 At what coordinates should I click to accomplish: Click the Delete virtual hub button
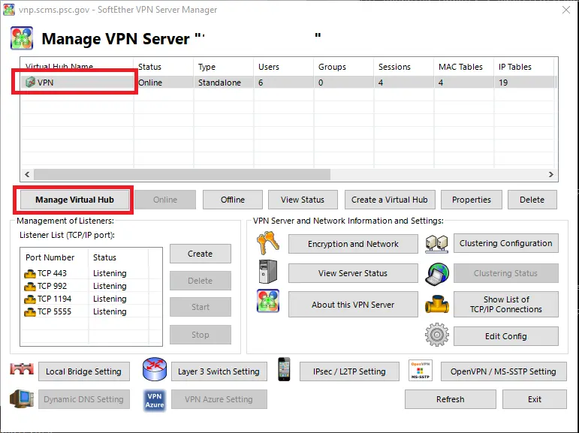(532, 200)
